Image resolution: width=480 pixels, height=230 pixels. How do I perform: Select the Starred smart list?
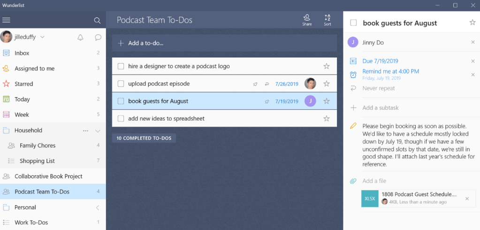tap(23, 84)
